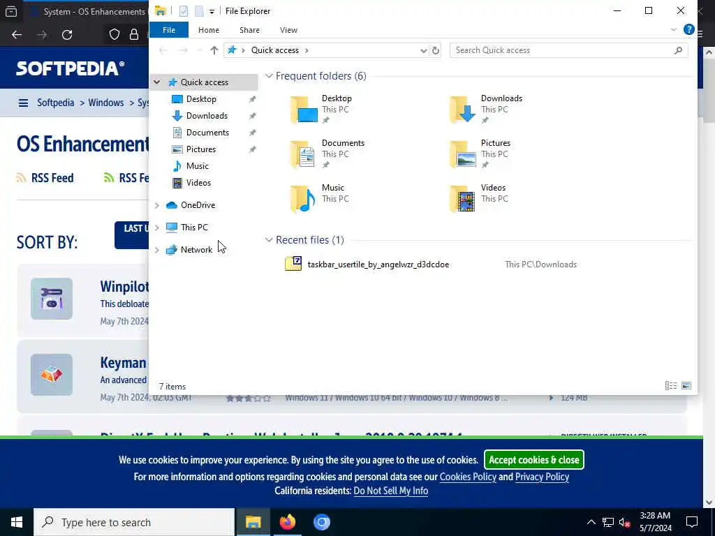The image size is (715, 536).
Task: Collapse the Quick access tree node
Action: [x=157, y=82]
